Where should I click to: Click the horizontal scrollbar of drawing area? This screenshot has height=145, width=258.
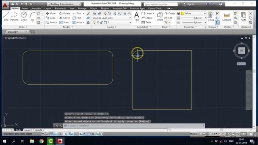[210, 130]
